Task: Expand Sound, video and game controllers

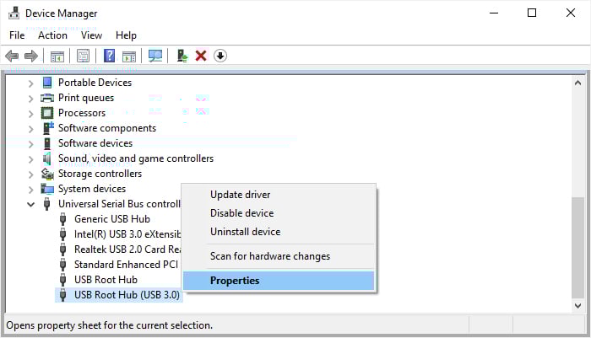Action: [31, 159]
